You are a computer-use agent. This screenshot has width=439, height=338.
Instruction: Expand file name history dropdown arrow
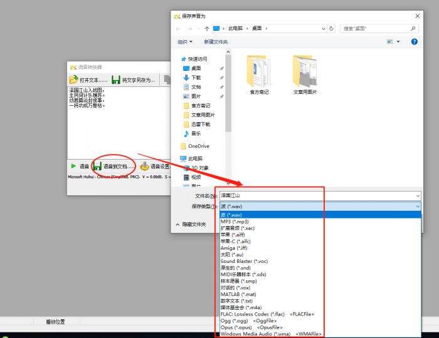click(x=418, y=196)
